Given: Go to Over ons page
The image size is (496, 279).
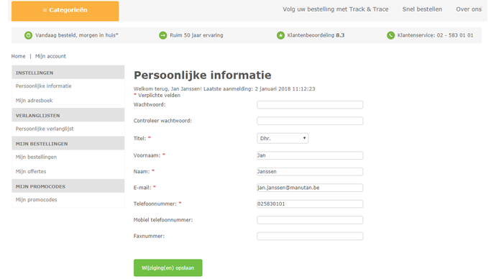Looking at the screenshot, I should point(469,9).
